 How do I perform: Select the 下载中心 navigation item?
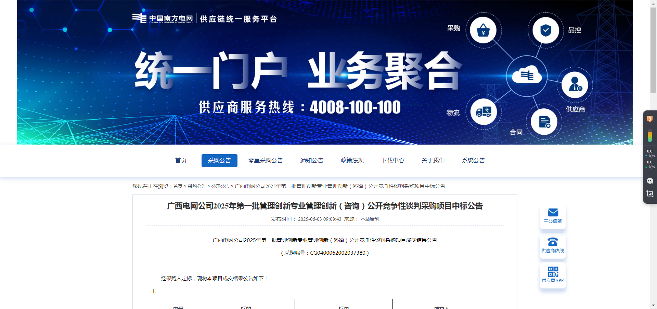(x=392, y=161)
